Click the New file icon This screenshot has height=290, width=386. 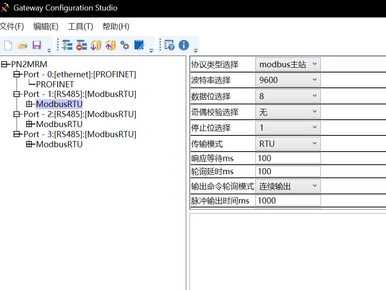coord(8,45)
